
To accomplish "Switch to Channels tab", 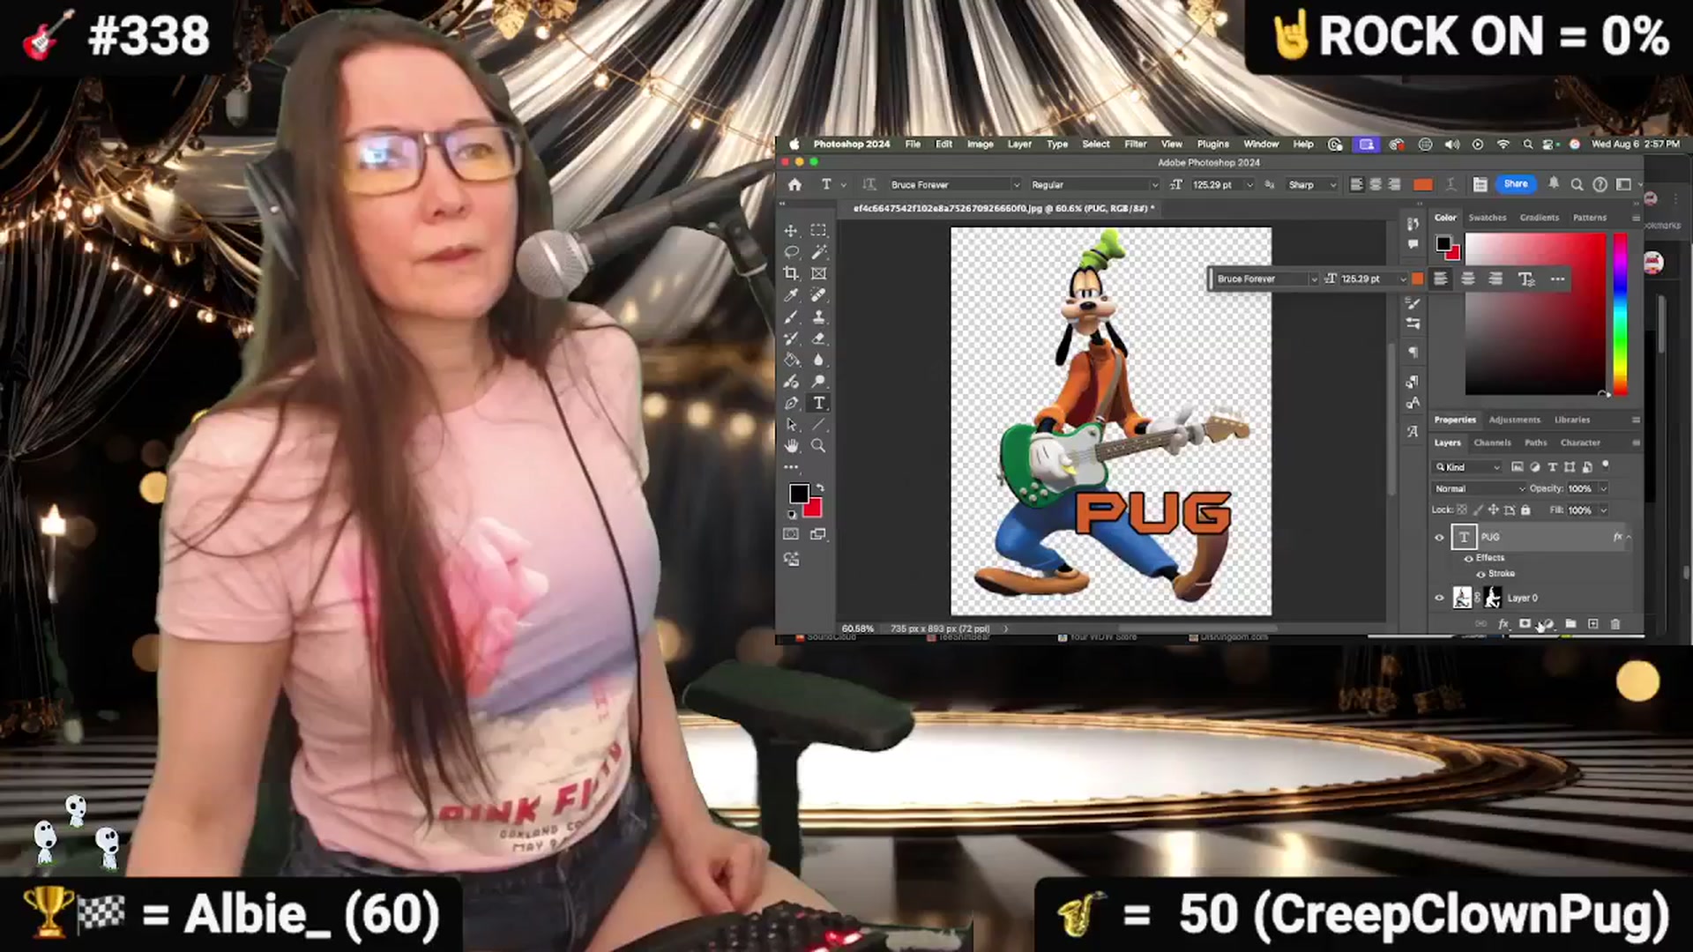I will (1492, 443).
